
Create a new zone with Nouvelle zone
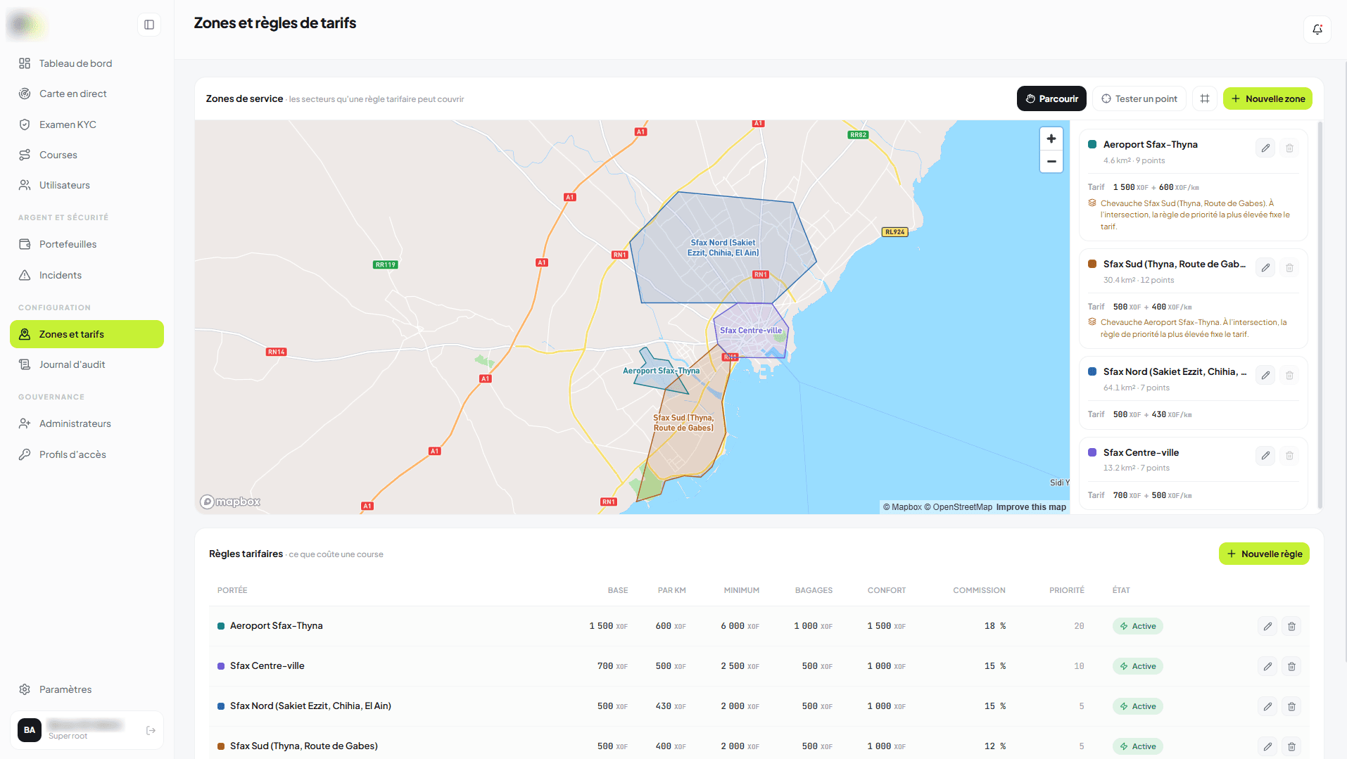1267,98
